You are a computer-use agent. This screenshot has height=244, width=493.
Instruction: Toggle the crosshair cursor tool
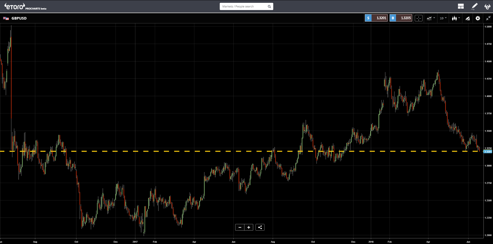[419, 18]
